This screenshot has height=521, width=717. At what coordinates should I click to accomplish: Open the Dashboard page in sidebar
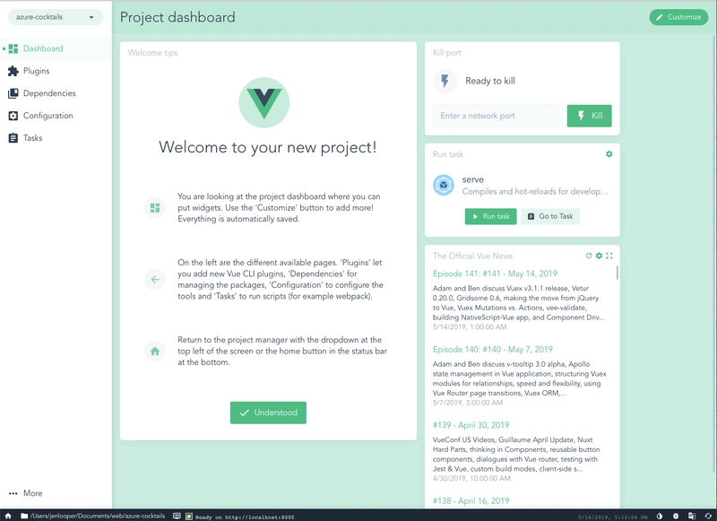(x=56, y=48)
